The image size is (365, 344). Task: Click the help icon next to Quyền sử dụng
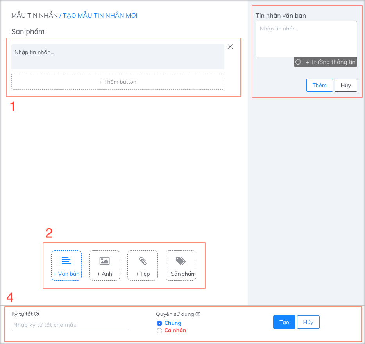tap(198, 314)
